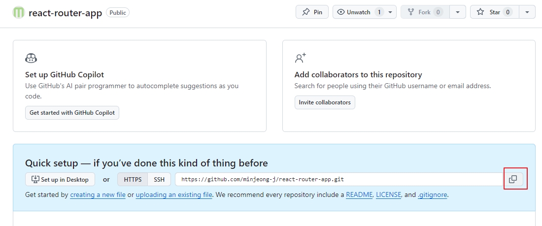Screen dimensions: 542x226
Task: Click the eye icon on the Unwatch button
Action: coord(341,12)
